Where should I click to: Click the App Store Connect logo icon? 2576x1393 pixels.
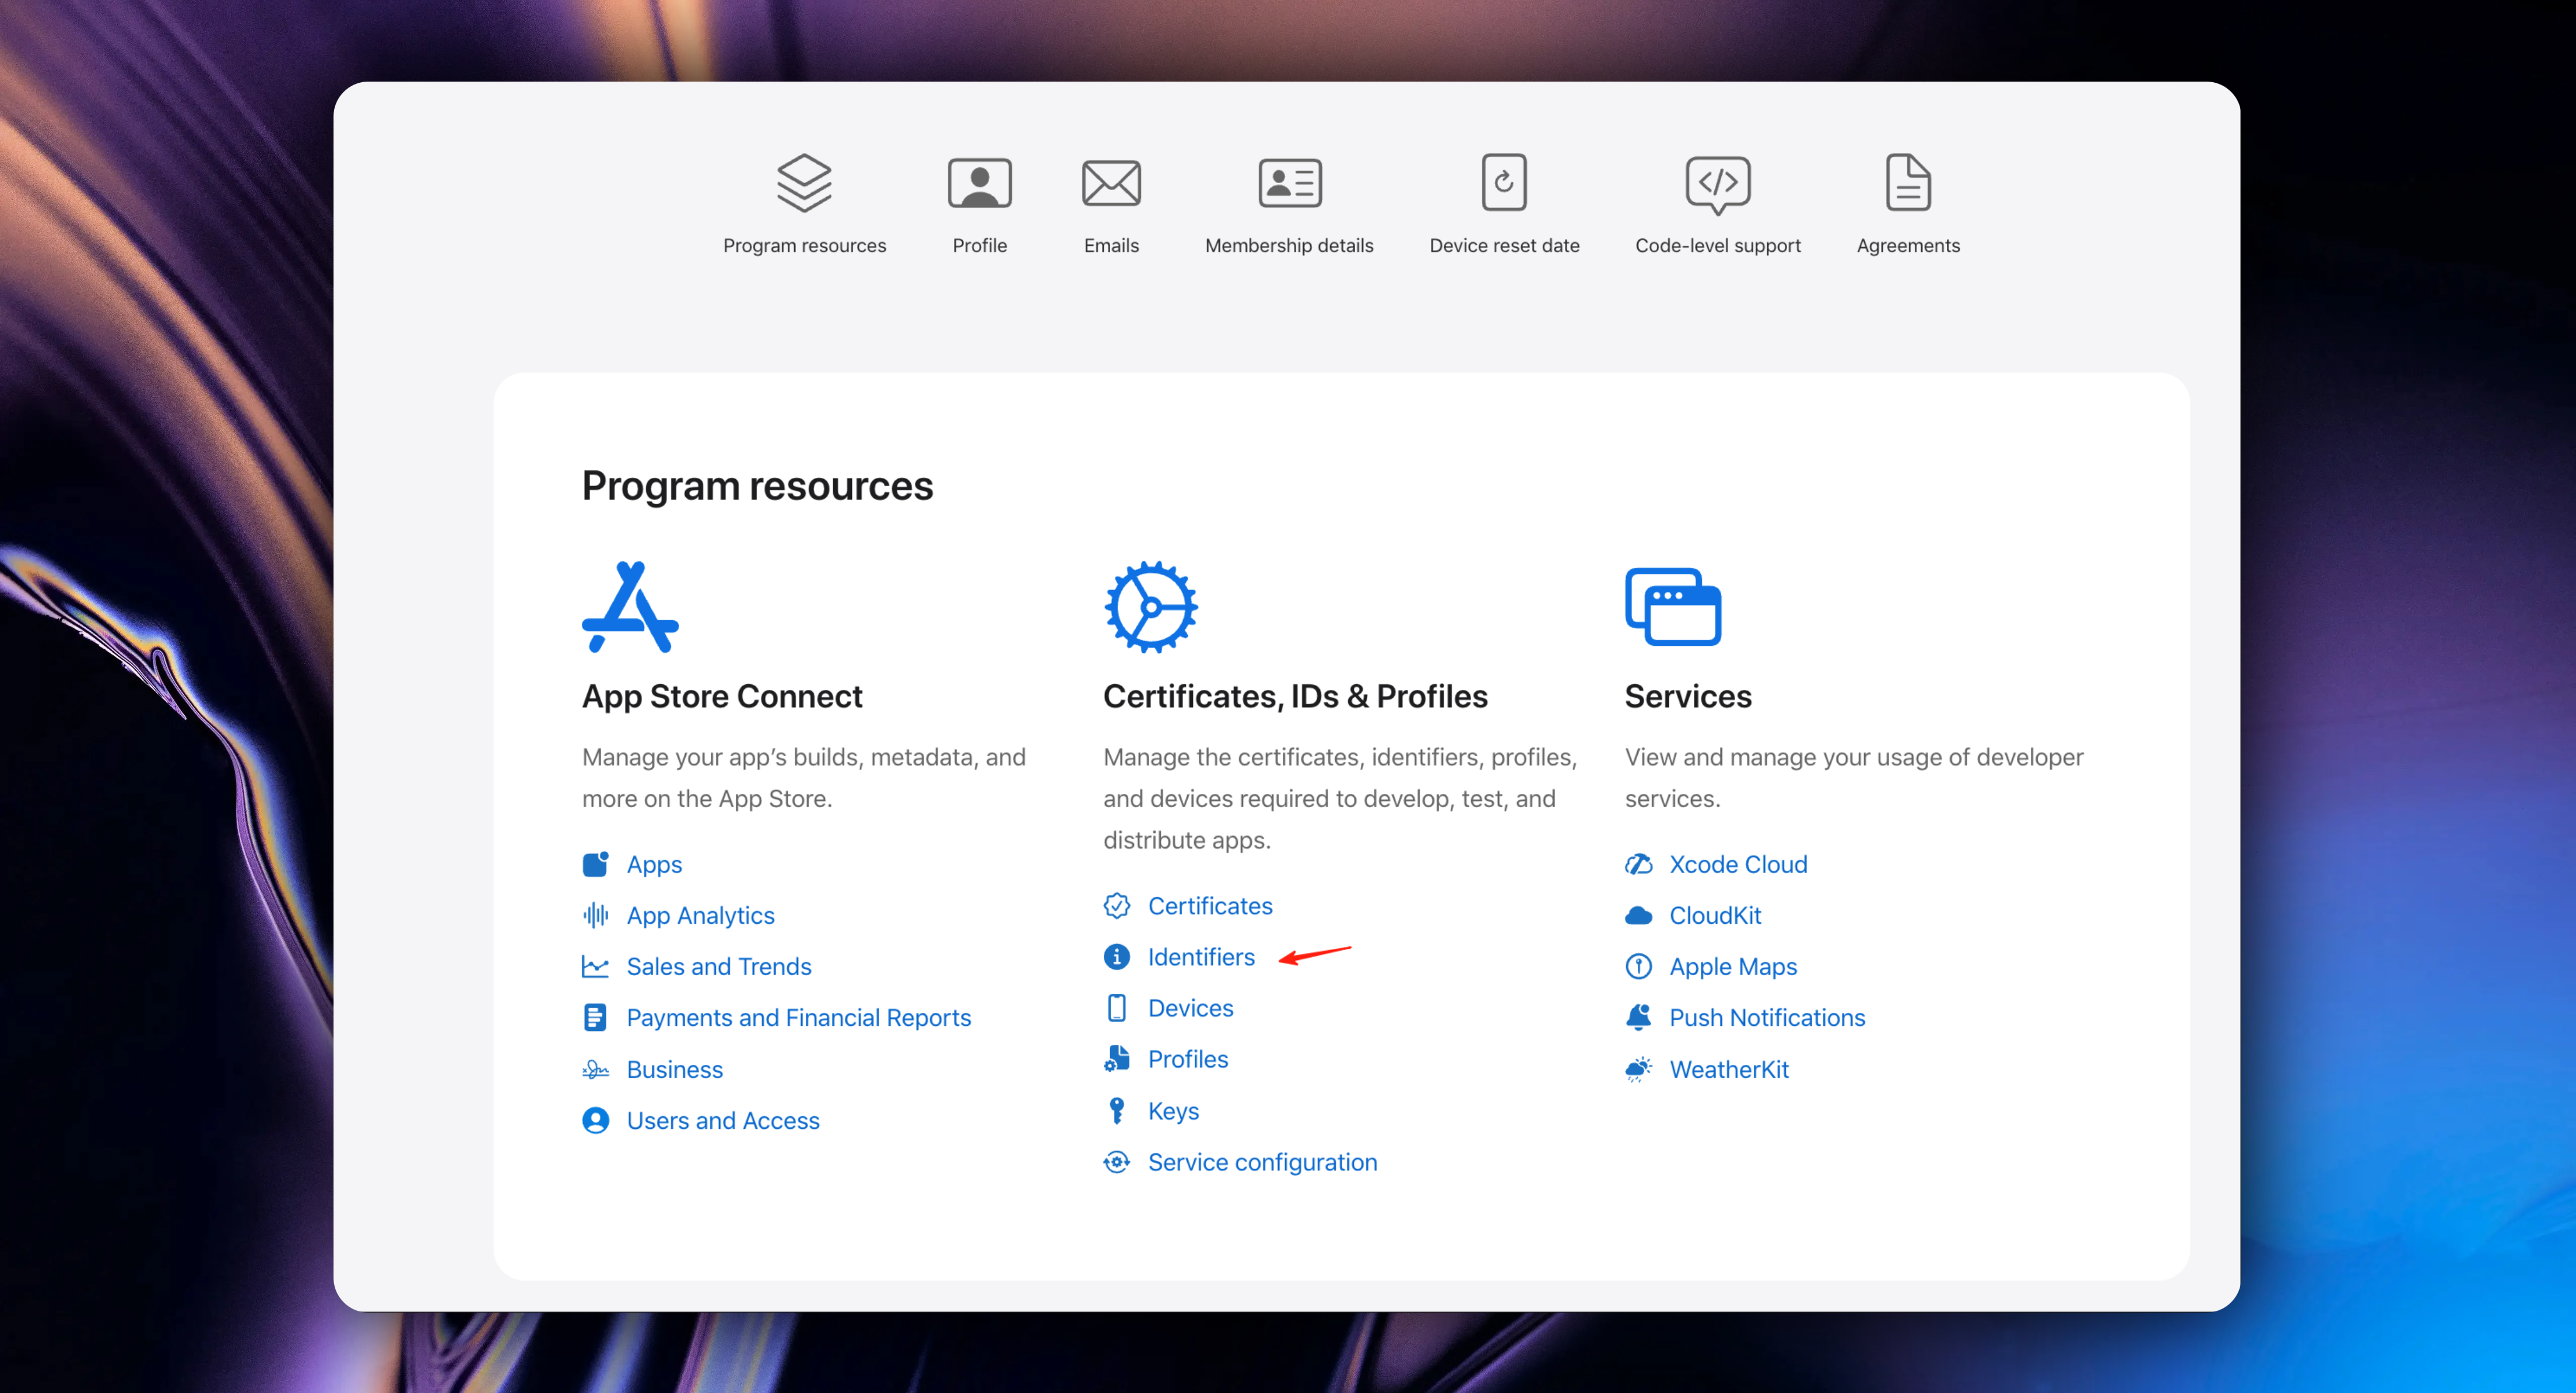[630, 607]
